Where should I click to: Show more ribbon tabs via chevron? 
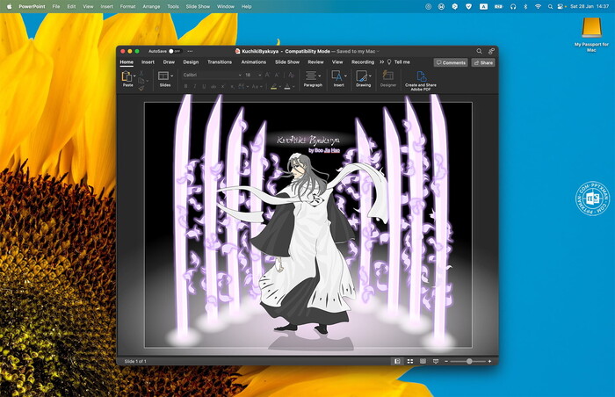[x=381, y=62]
